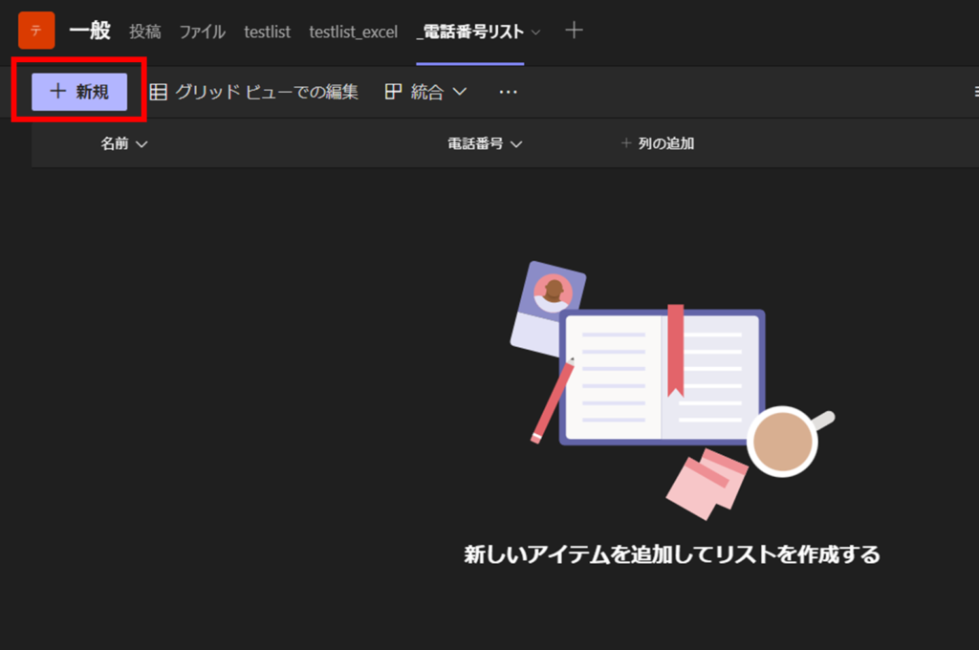This screenshot has width=979, height=650.
Task: Add a new tab with plus icon
Action: (x=574, y=30)
